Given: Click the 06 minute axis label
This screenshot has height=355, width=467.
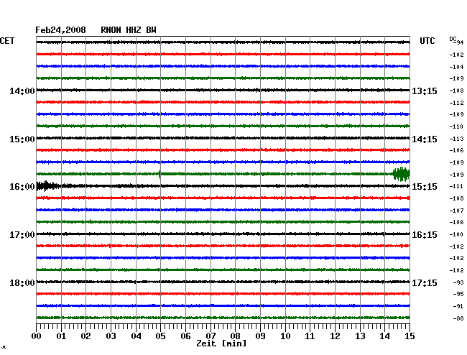Looking at the screenshot, I should [x=185, y=336].
